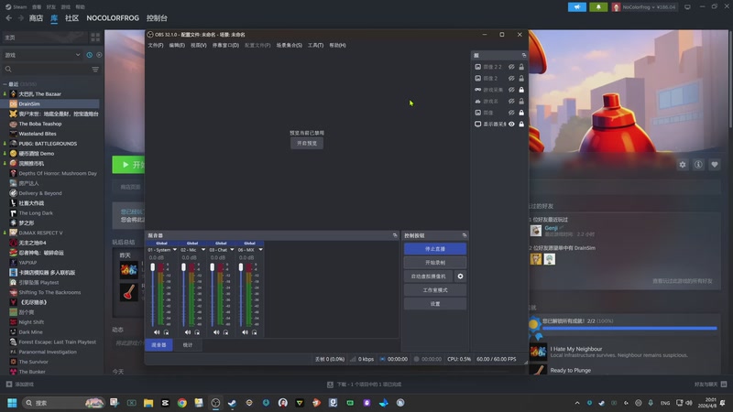Open OBS Studio from the taskbar

pos(215,403)
